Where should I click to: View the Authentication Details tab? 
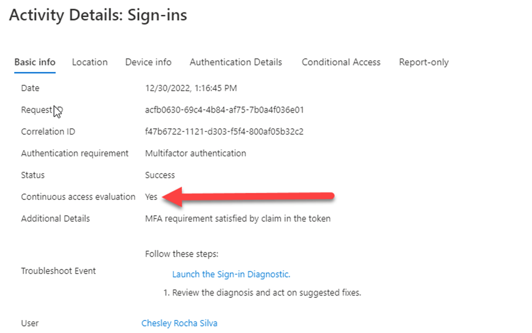235,62
